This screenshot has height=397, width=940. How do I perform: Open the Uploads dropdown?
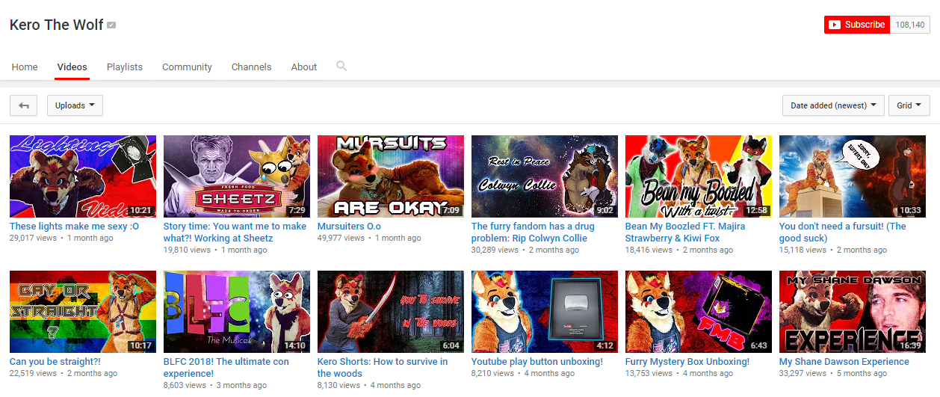tap(75, 105)
